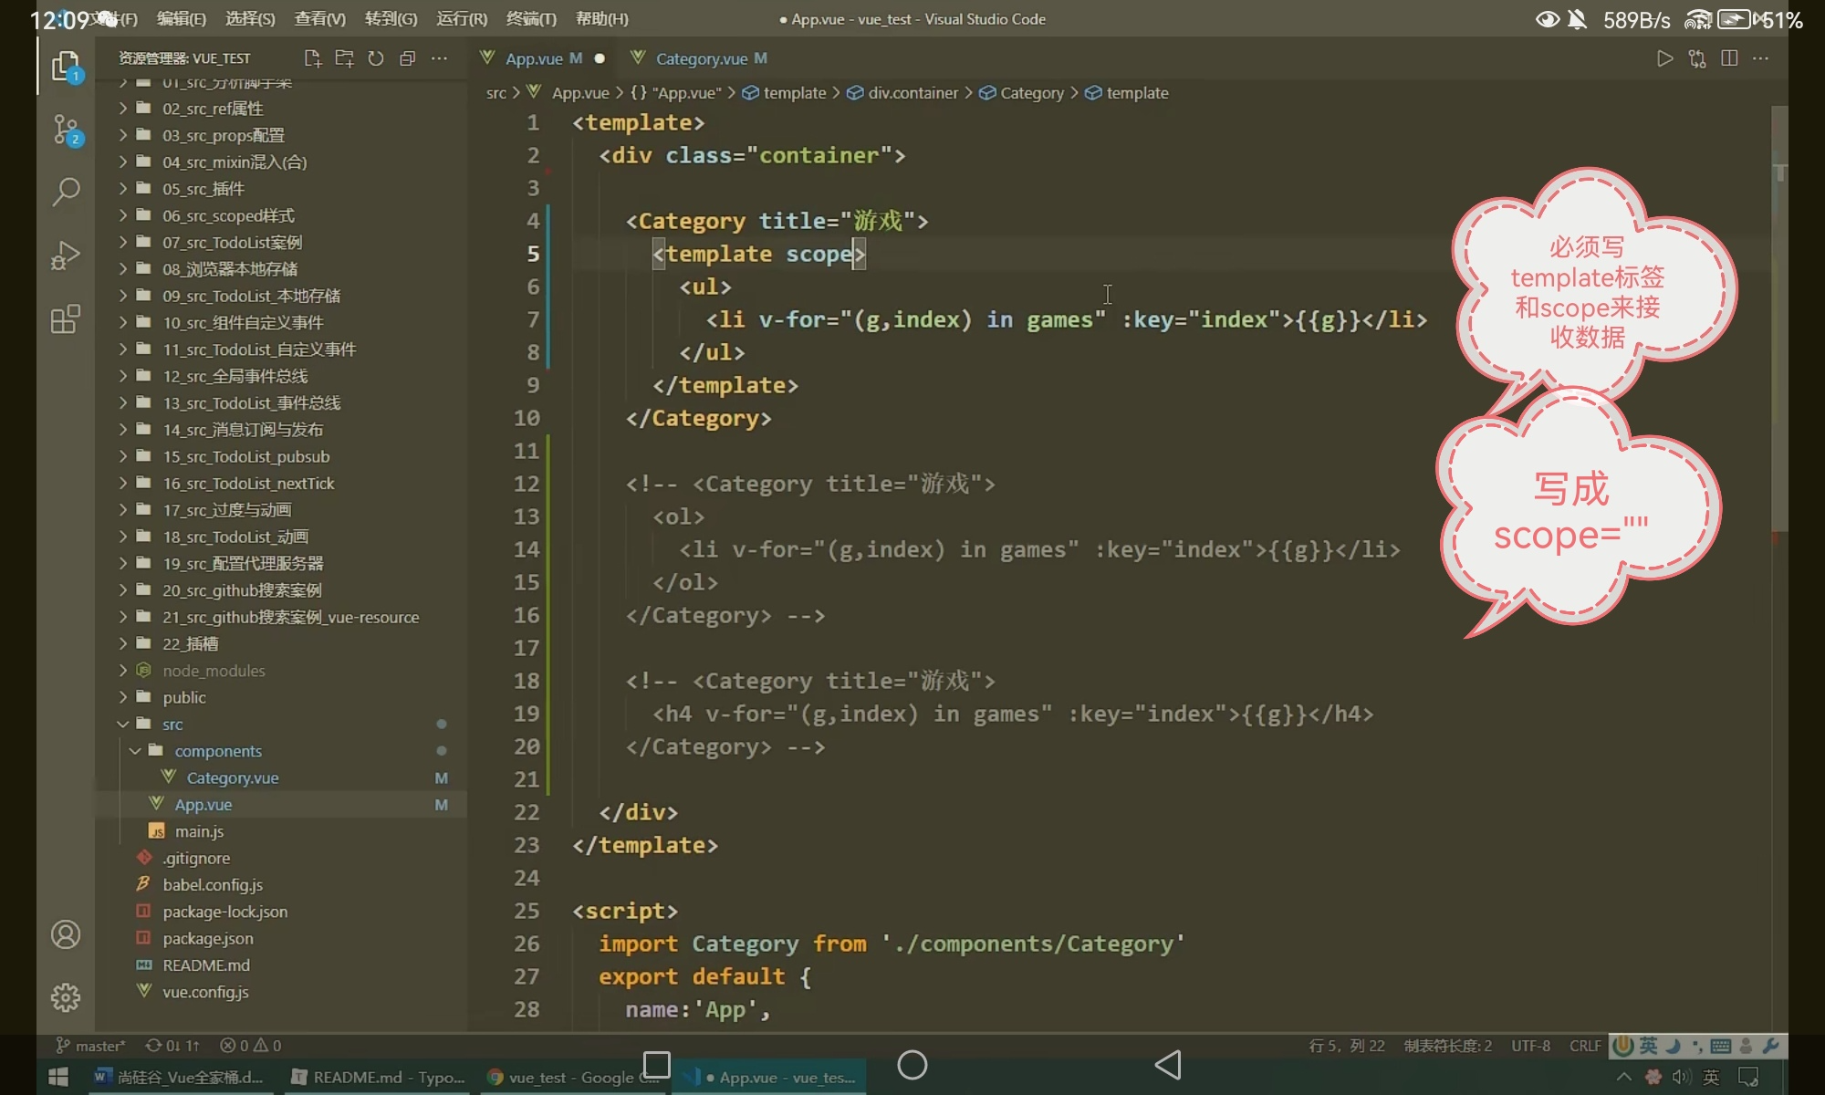The width and height of the screenshot is (1825, 1095).
Task: Open the Extensions view icon
Action: pos(66,319)
